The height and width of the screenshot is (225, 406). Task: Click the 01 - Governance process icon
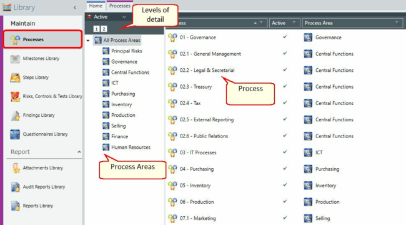tap(172, 37)
